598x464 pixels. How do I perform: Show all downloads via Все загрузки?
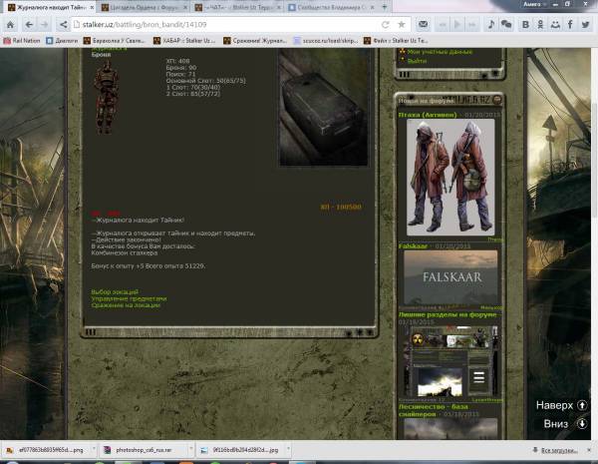point(555,451)
